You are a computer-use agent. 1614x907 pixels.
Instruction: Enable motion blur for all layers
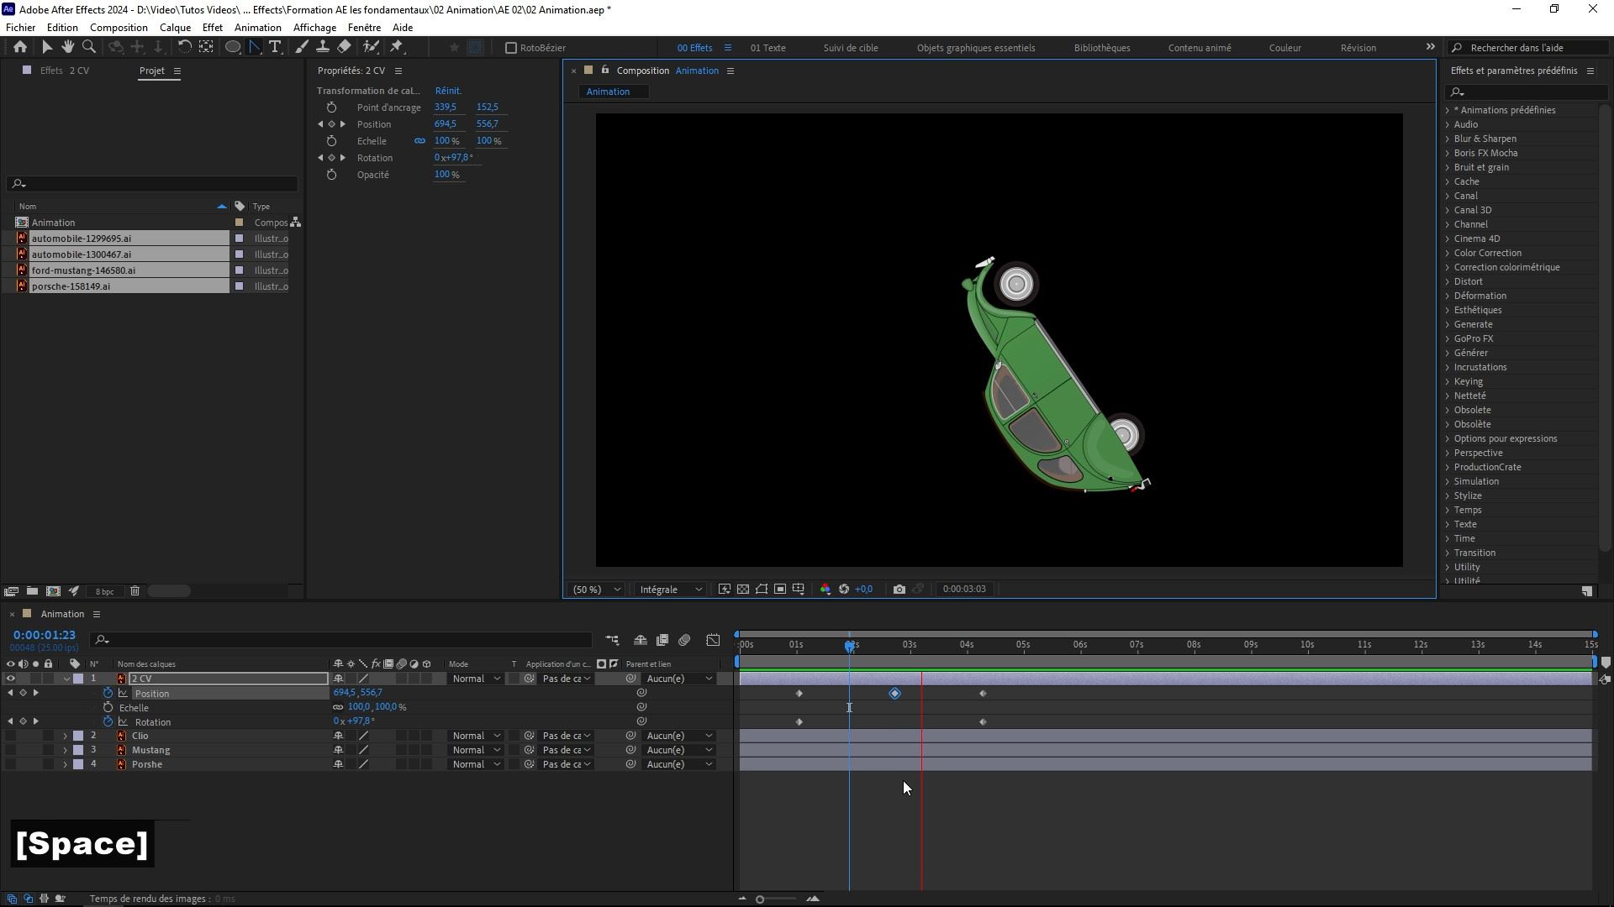point(684,641)
